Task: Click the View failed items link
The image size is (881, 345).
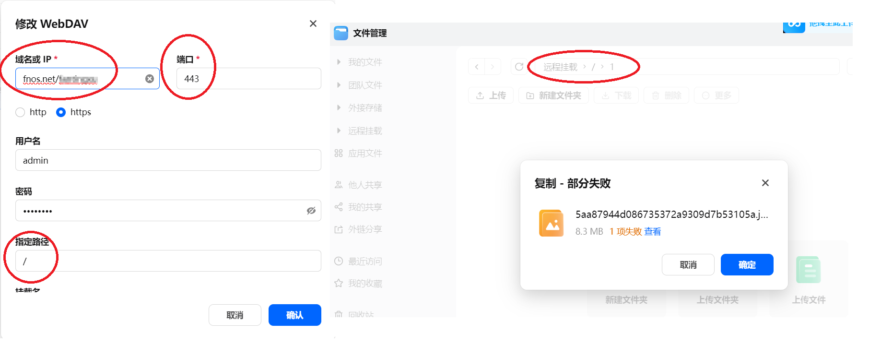Action: click(x=652, y=231)
